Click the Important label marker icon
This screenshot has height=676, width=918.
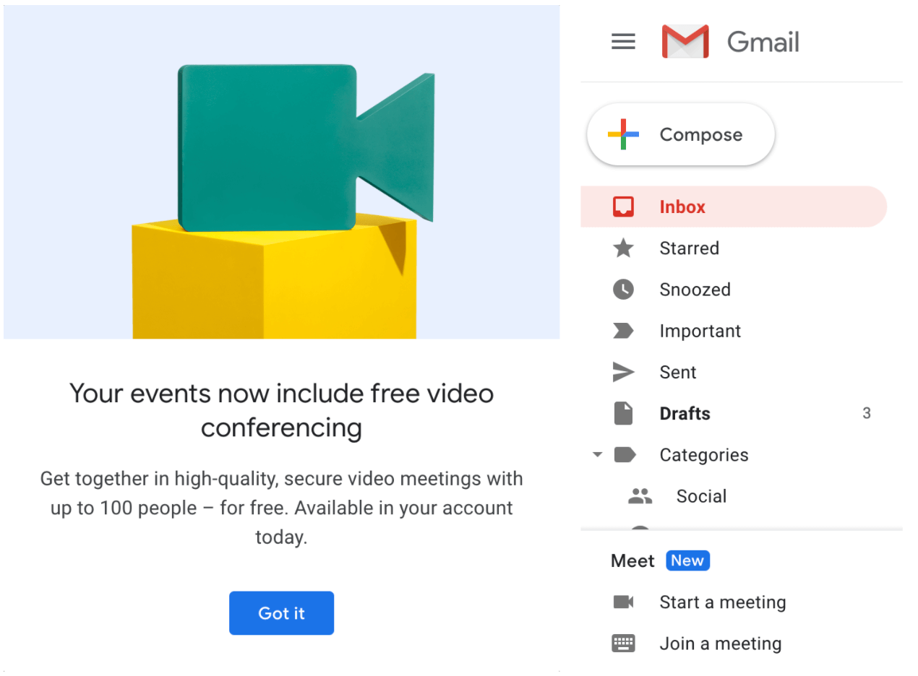[623, 331]
